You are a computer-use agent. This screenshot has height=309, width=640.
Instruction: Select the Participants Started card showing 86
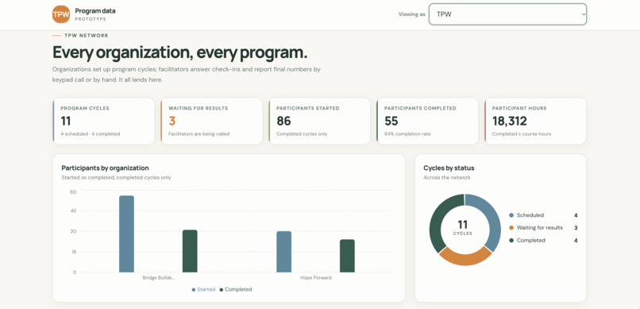[x=319, y=121]
